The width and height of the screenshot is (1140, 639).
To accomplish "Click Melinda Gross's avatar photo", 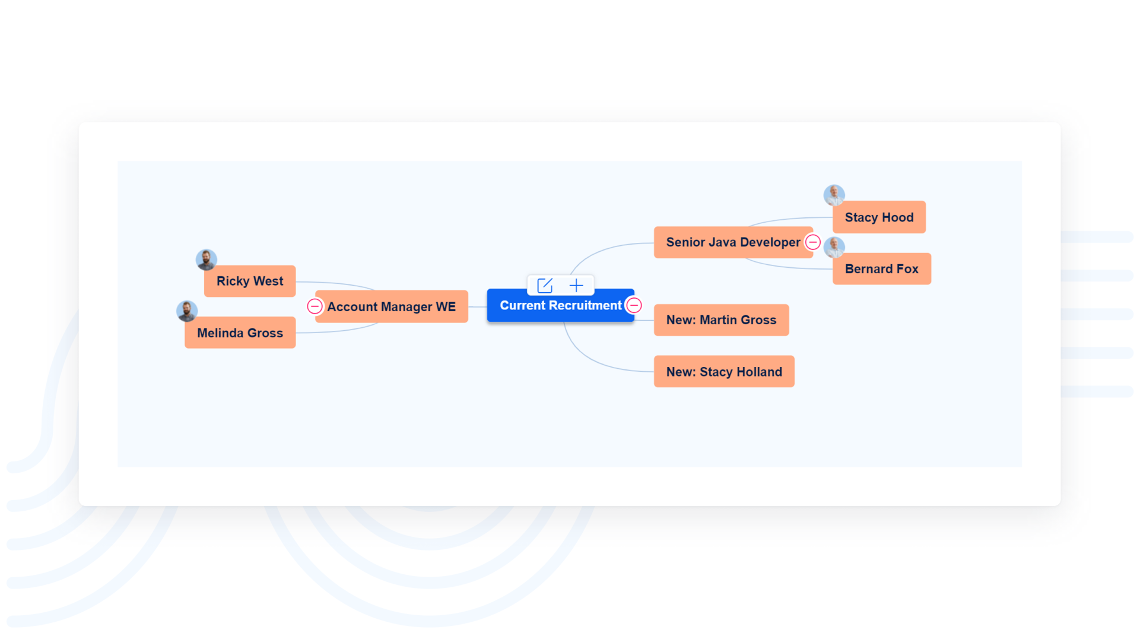I will 187,311.
